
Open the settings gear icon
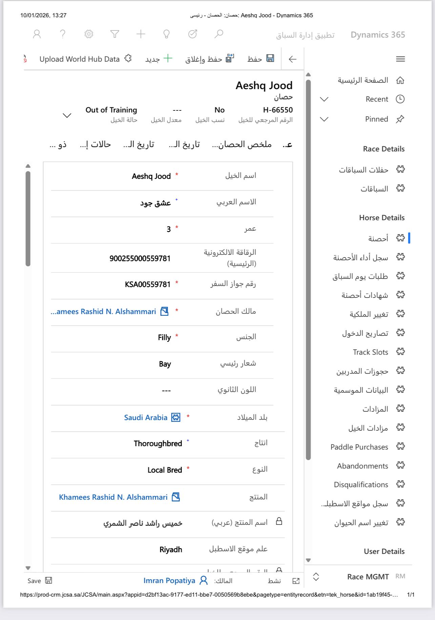tap(89, 34)
